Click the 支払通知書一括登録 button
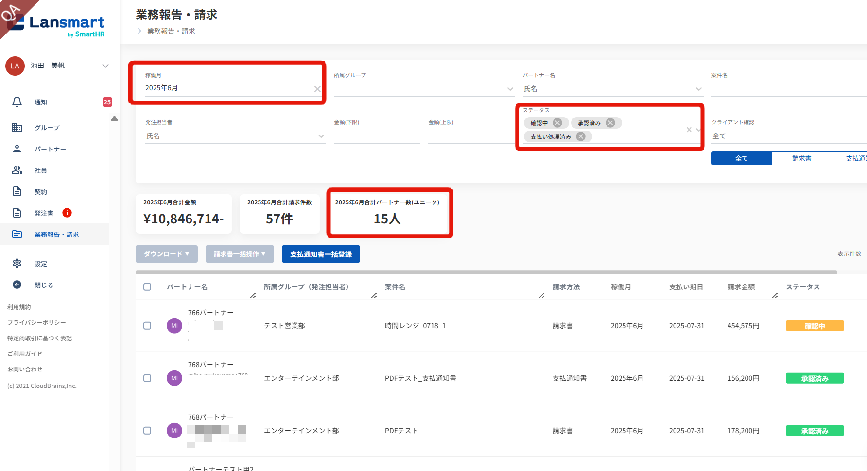The width and height of the screenshot is (867, 471). (x=321, y=254)
